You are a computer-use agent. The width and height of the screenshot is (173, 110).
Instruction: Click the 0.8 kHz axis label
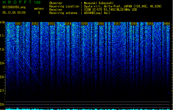click(x=2, y=77)
